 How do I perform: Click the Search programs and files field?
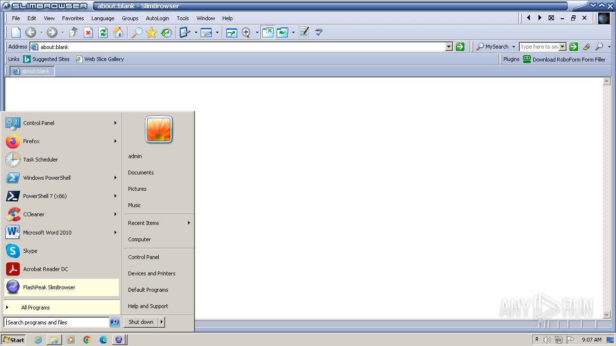coord(57,322)
